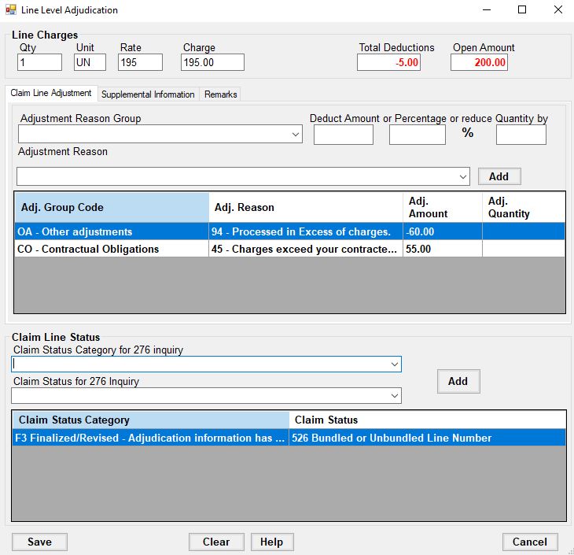Click Add button next to Adjustment Reason

(x=499, y=176)
